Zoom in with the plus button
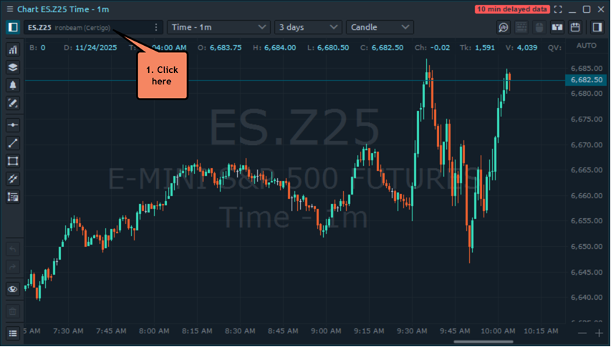This screenshot has width=611, height=347. coord(599,333)
